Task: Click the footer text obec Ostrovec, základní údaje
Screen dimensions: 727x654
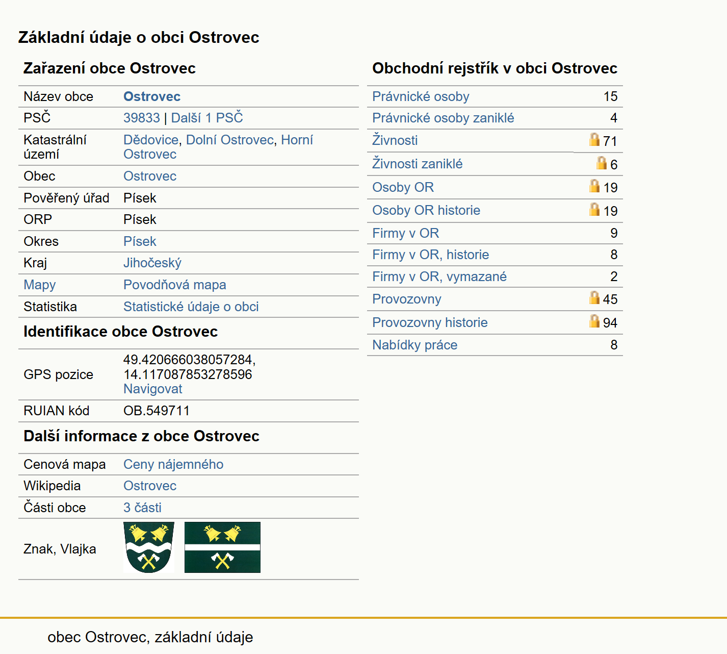Action: pyautogui.click(x=150, y=637)
